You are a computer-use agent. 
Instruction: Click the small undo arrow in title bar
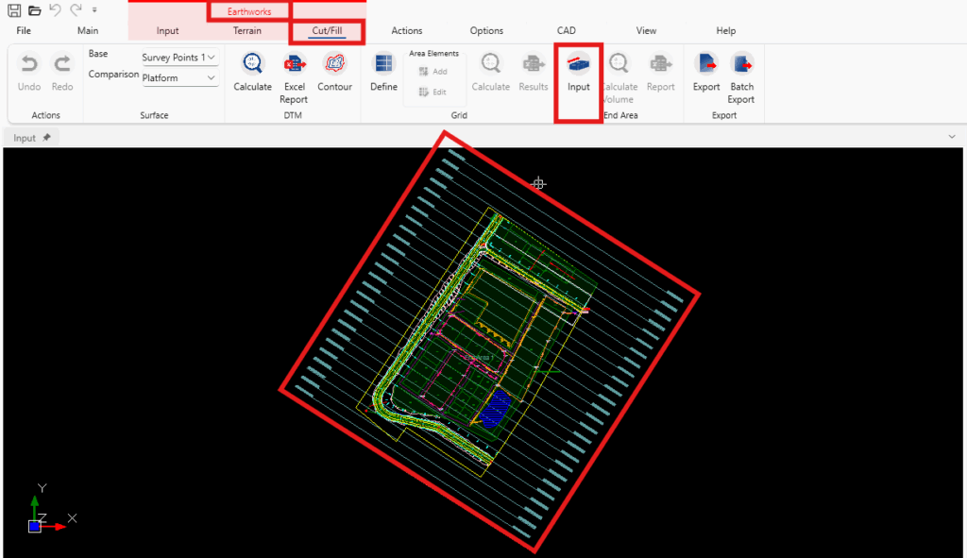click(55, 9)
